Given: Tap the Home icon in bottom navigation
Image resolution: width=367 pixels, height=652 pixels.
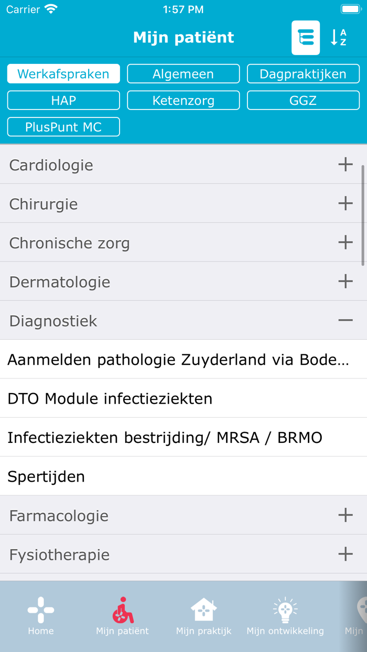Looking at the screenshot, I should [x=40, y=613].
